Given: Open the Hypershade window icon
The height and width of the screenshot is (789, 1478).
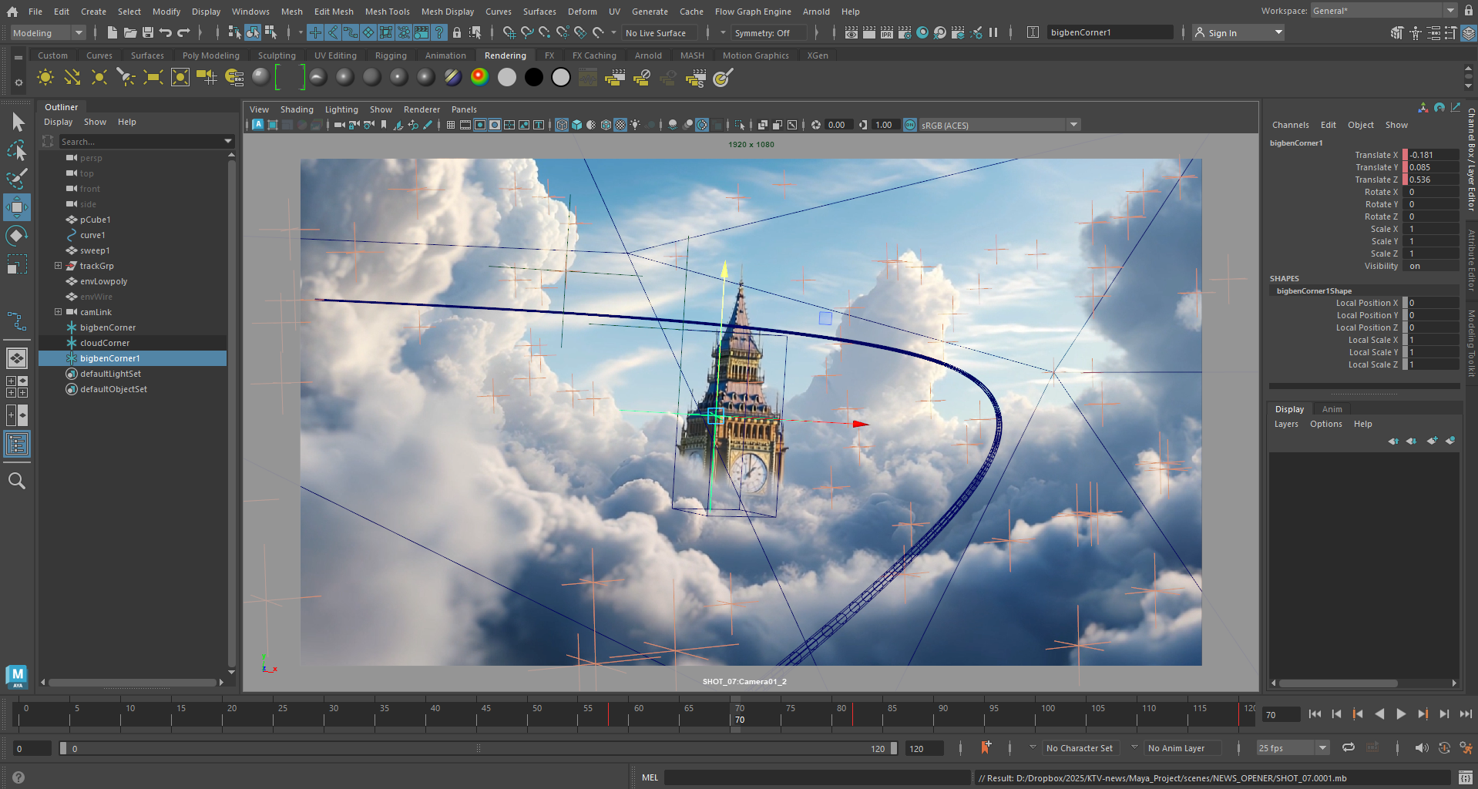Looking at the screenshot, I should click(922, 32).
